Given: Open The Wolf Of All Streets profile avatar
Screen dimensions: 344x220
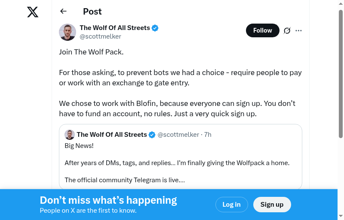Looking at the screenshot, I should click(68, 32).
